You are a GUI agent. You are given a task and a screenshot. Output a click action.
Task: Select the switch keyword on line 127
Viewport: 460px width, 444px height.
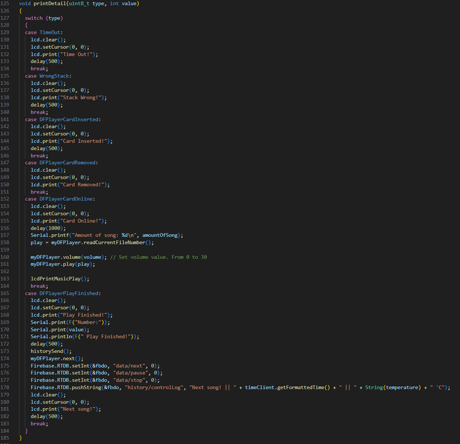pyautogui.click(x=33, y=18)
